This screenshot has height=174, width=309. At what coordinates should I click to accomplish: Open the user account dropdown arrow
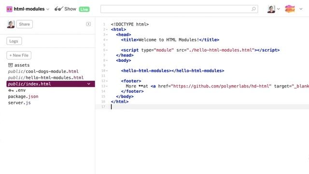[x=278, y=9]
